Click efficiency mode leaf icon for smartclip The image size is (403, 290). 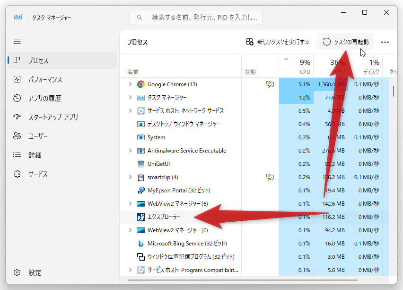click(x=270, y=177)
